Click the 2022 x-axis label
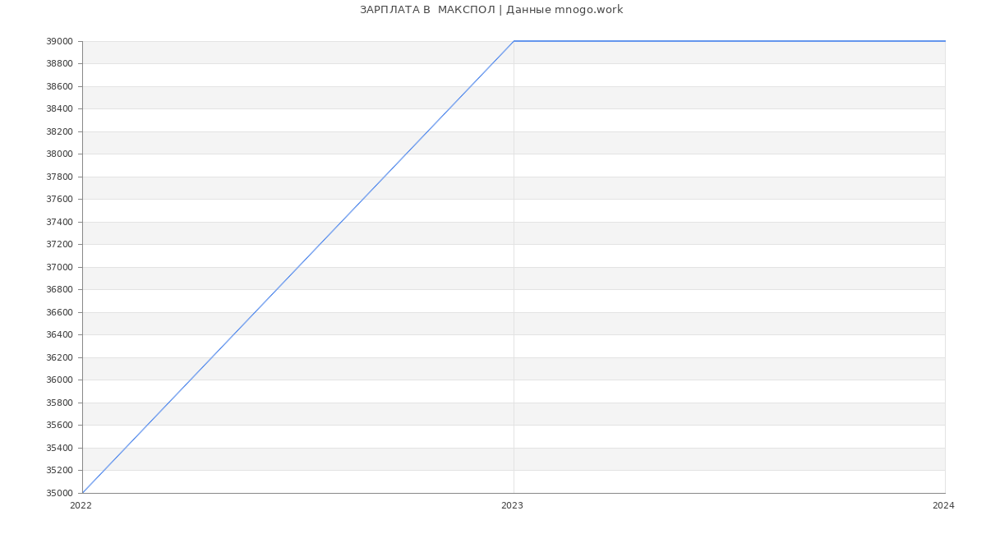Image resolution: width=986 pixels, height=534 pixels. [x=81, y=506]
